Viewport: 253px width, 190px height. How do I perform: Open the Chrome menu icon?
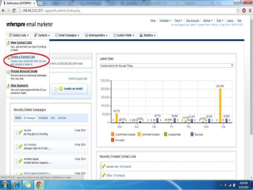pyautogui.click(x=250, y=11)
